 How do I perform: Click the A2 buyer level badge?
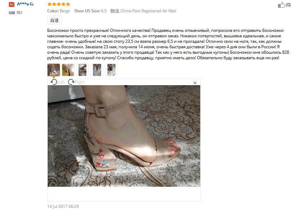[x=12, y=4]
